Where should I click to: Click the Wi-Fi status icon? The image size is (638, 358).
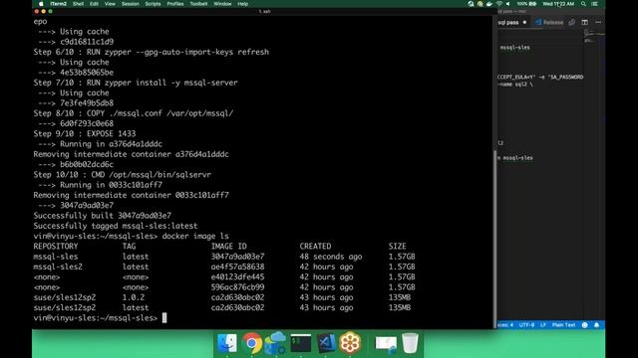click(498, 4)
